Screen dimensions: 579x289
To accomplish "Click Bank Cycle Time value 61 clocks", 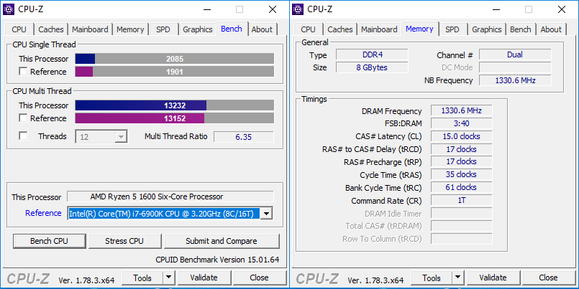I will click(462, 187).
